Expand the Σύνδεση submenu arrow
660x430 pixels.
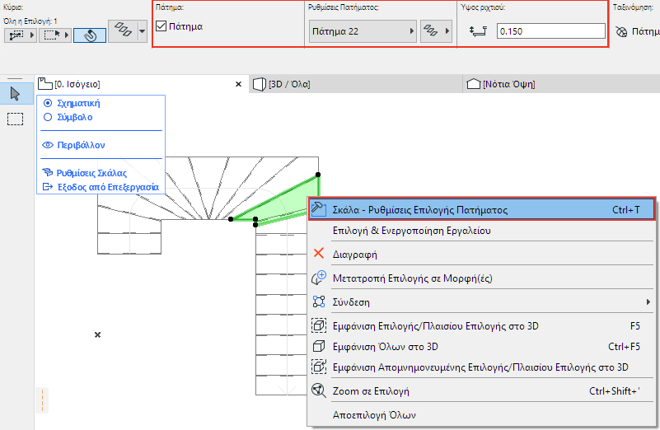point(648,301)
